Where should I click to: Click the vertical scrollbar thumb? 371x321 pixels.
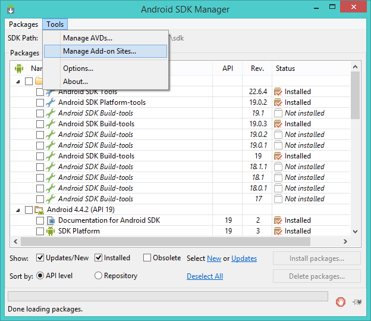coord(355,95)
